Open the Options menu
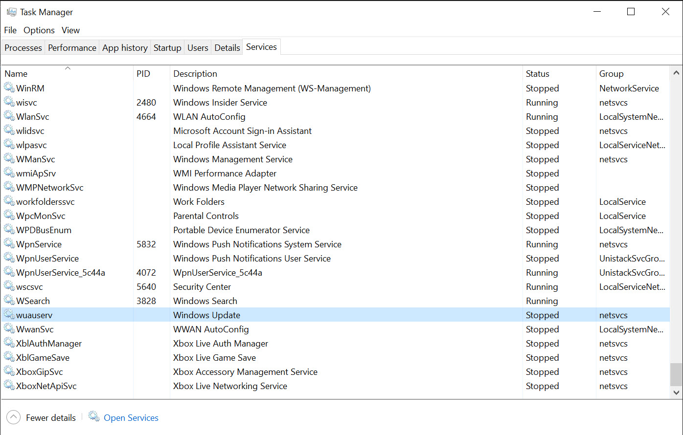The width and height of the screenshot is (683, 435). click(39, 30)
